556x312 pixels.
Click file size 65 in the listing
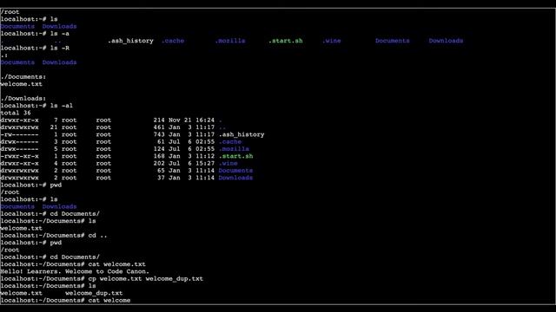[x=161, y=171]
